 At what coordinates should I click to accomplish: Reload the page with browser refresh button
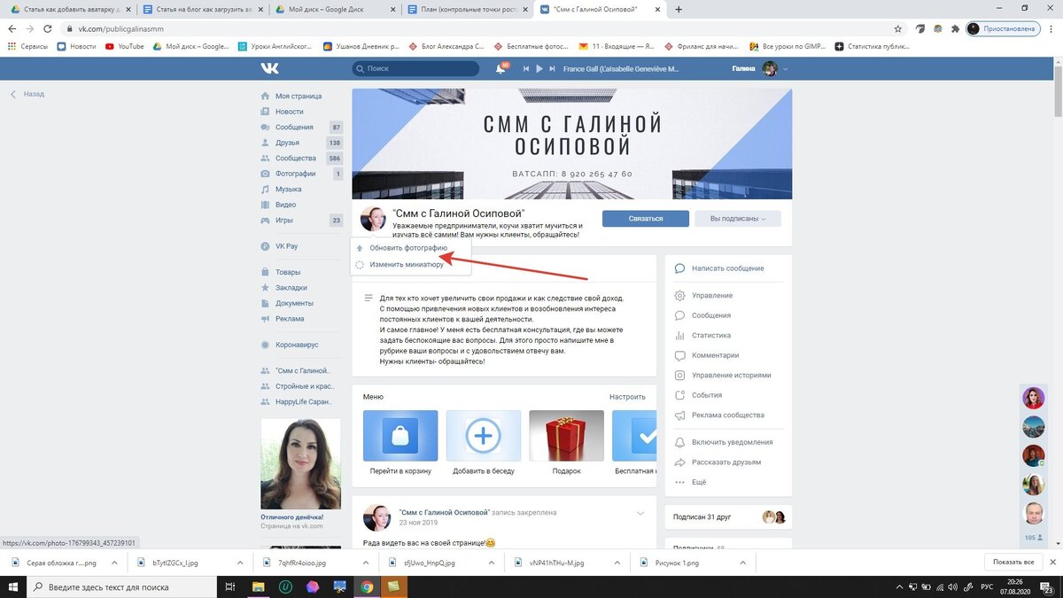[x=50, y=28]
